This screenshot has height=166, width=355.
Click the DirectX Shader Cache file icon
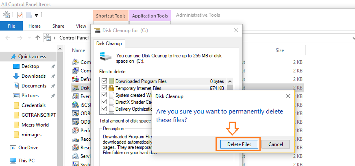[111, 102]
